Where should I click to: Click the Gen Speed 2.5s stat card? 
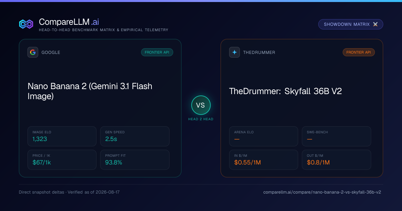(x=135, y=136)
